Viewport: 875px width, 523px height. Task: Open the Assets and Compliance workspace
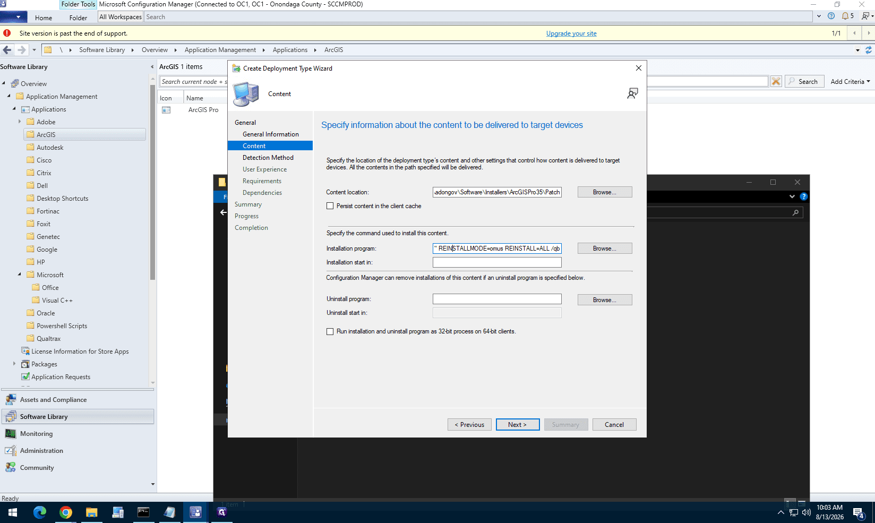[78, 400]
